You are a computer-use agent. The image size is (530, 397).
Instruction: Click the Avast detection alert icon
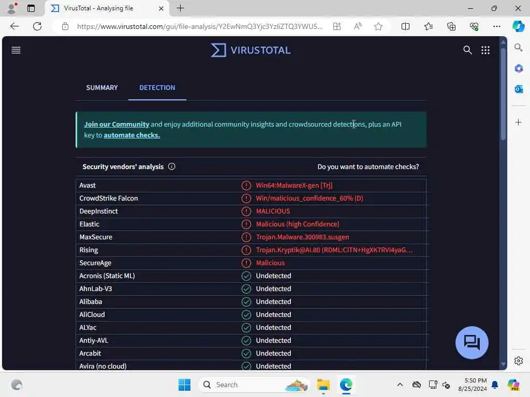(246, 186)
